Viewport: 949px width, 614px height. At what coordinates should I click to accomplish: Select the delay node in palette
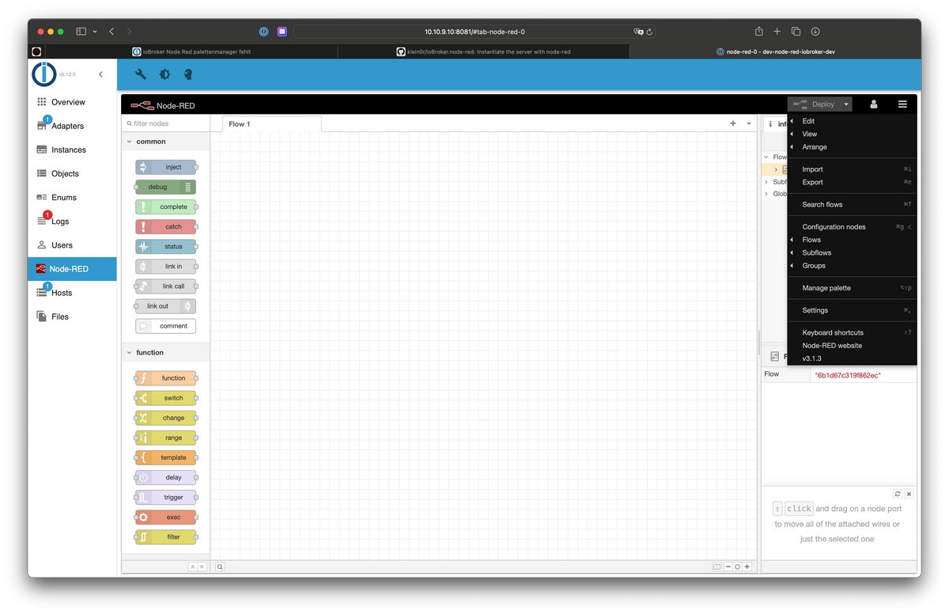pyautogui.click(x=165, y=477)
